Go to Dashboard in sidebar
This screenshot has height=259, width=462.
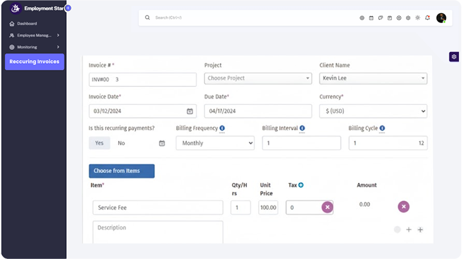point(27,24)
